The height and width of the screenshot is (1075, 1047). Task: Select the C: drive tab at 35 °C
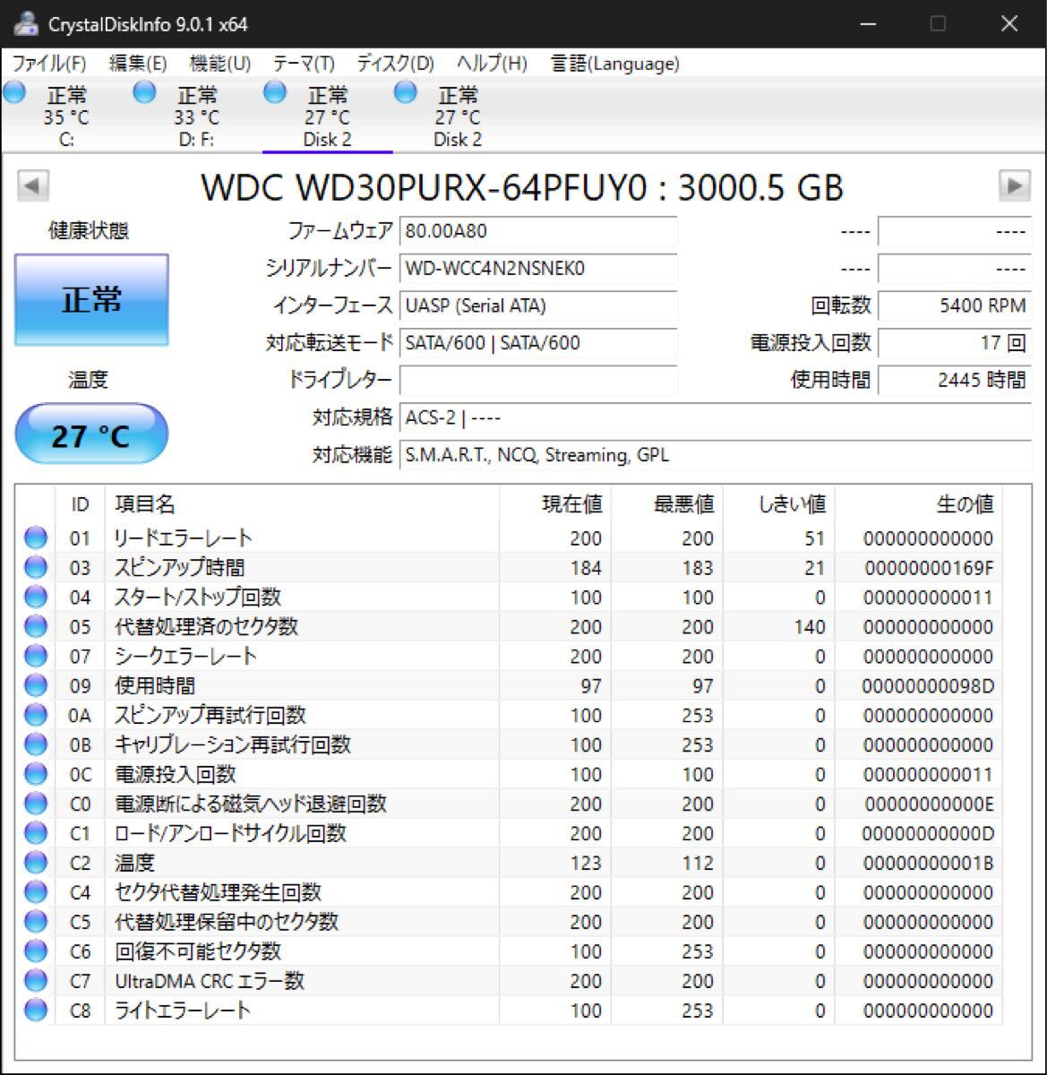pos(65,116)
